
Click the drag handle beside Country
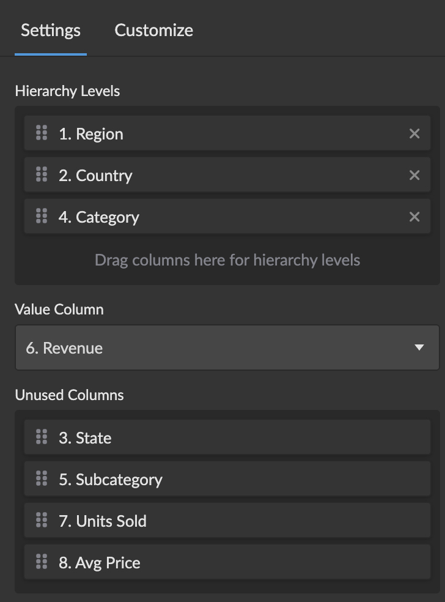[42, 175]
